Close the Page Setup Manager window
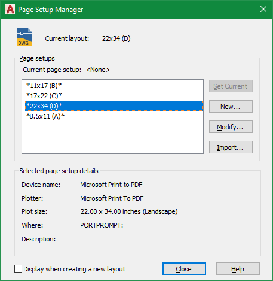273x281 pixels. point(263,9)
